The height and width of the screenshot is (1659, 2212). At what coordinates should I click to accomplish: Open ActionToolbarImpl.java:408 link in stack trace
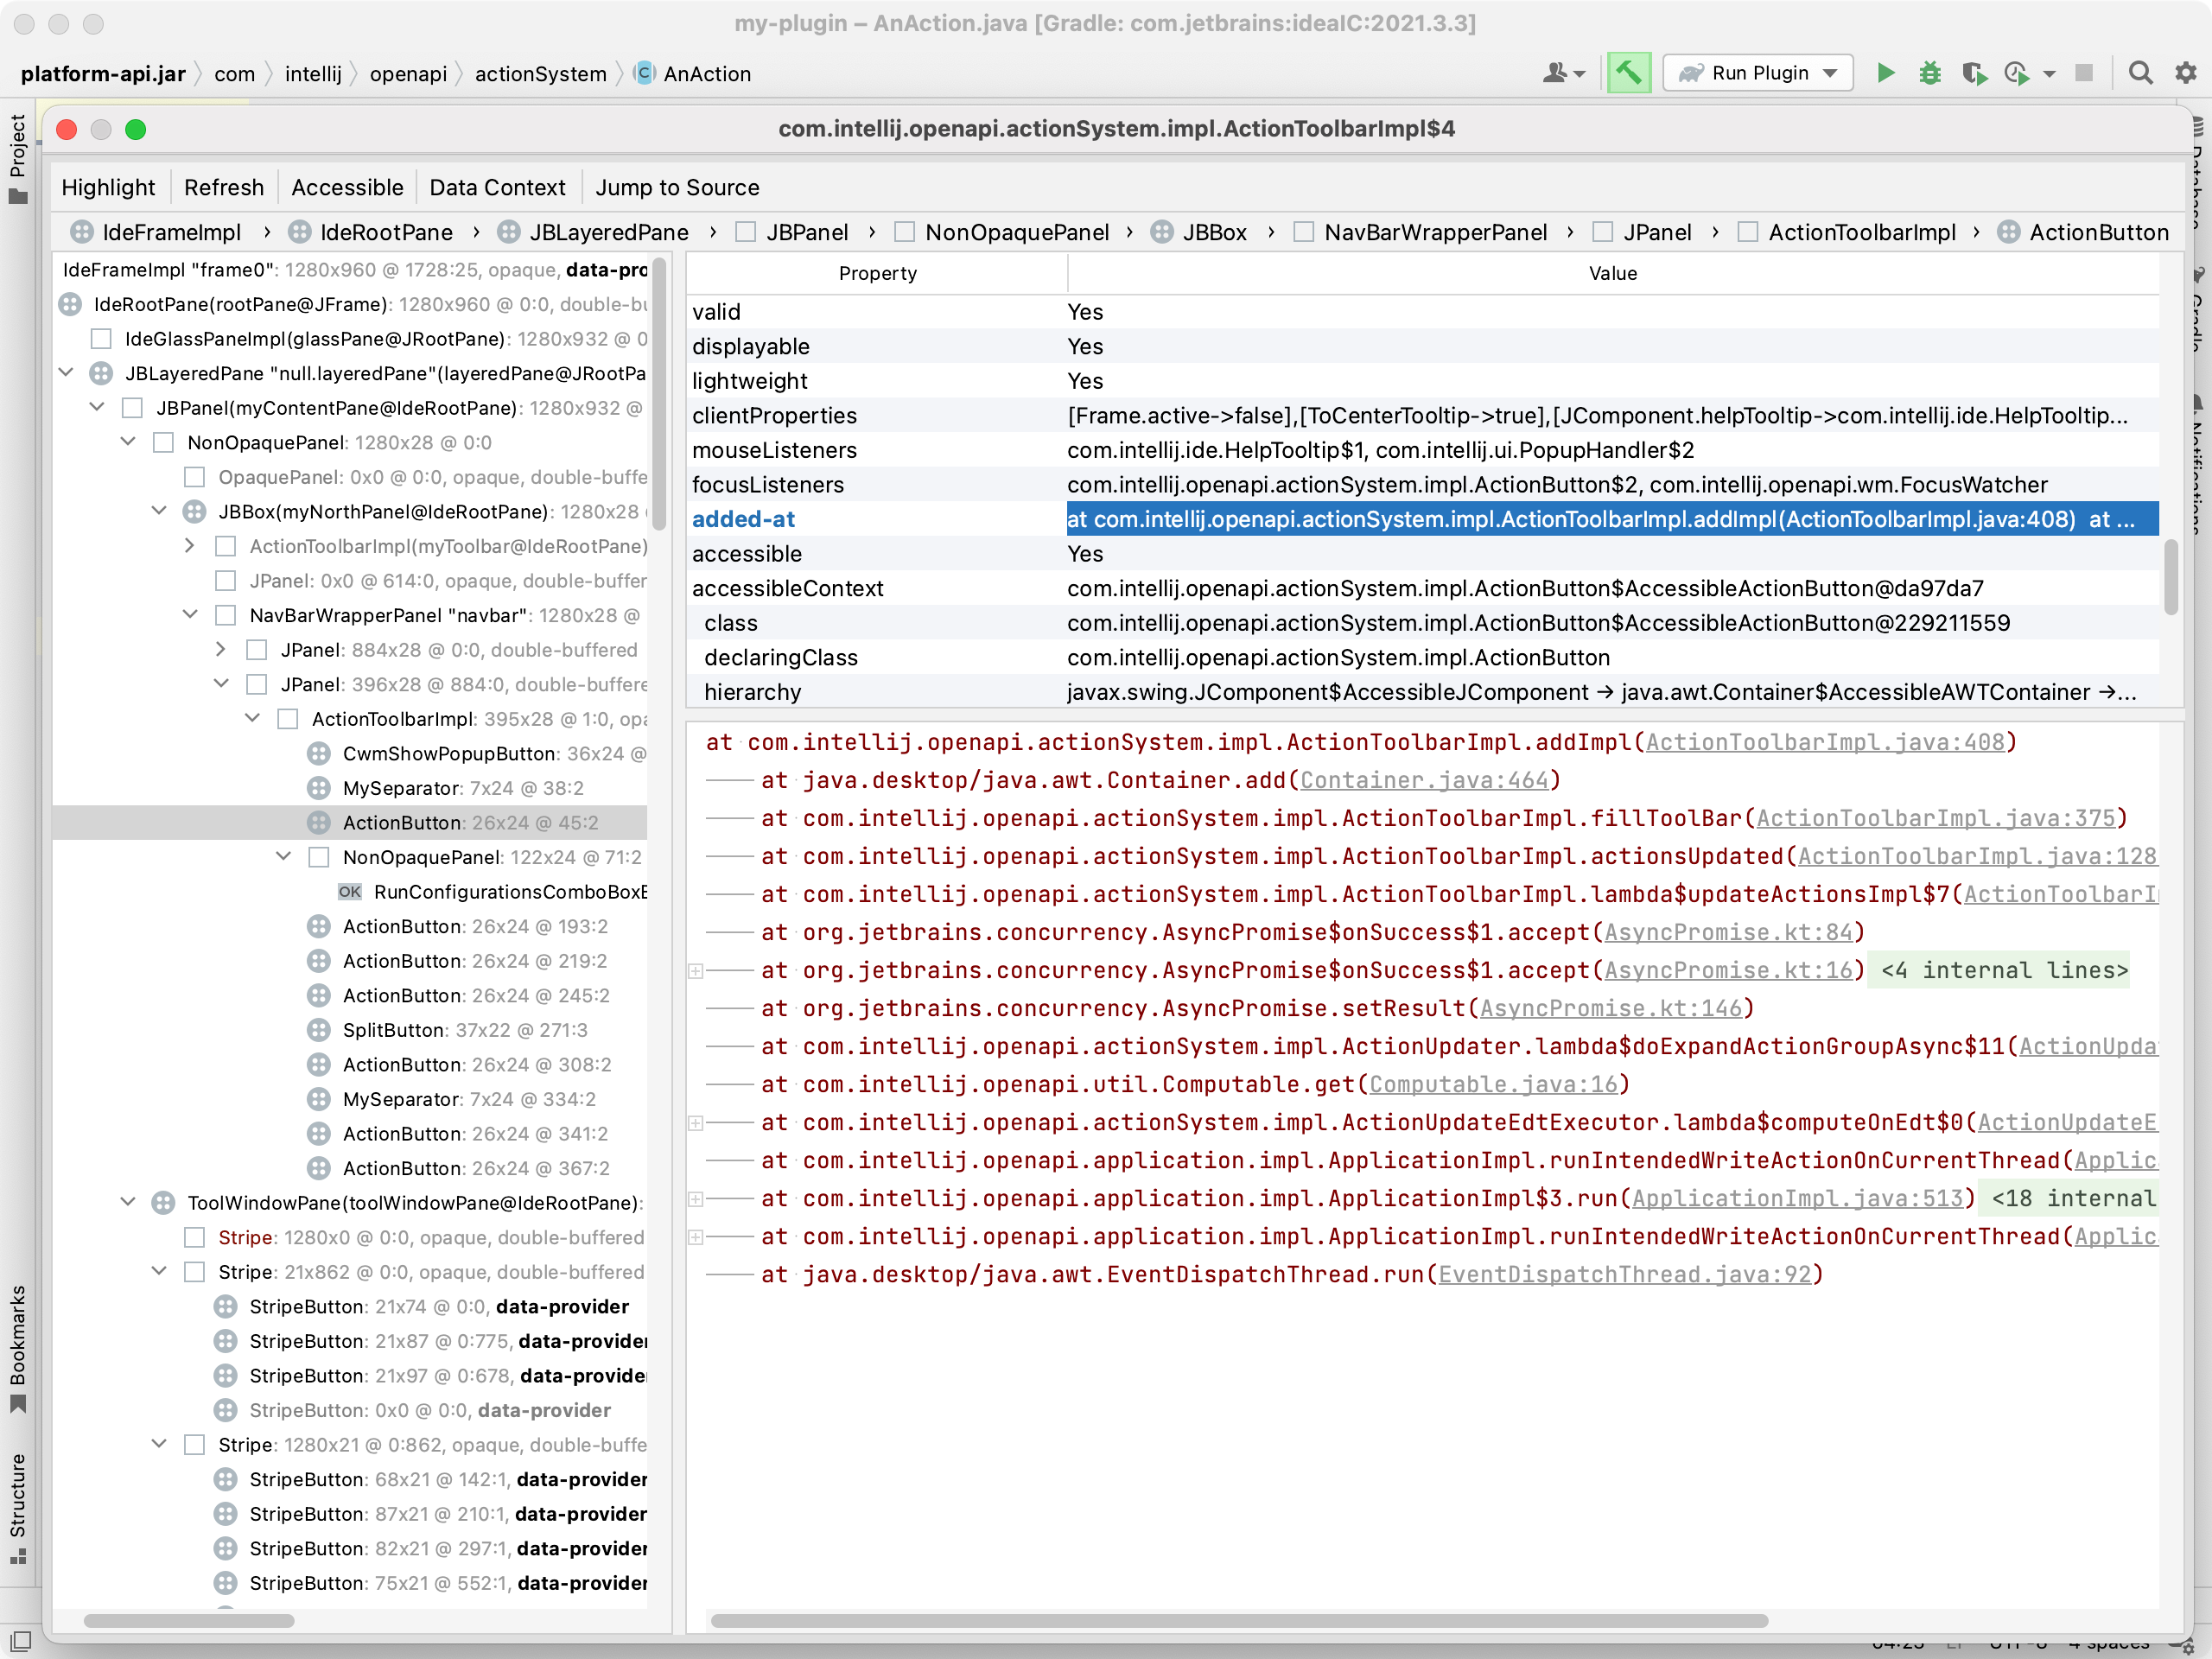1825,742
